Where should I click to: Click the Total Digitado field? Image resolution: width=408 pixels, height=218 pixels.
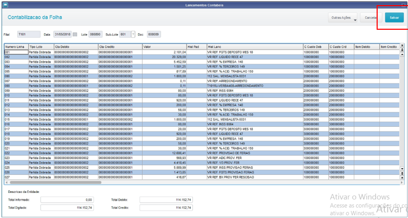point(67,208)
